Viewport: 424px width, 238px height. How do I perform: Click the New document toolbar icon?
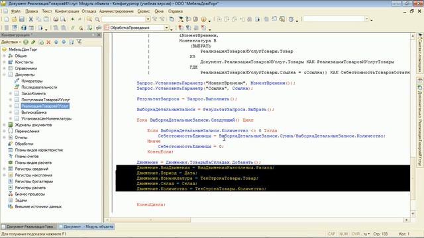(7, 19)
